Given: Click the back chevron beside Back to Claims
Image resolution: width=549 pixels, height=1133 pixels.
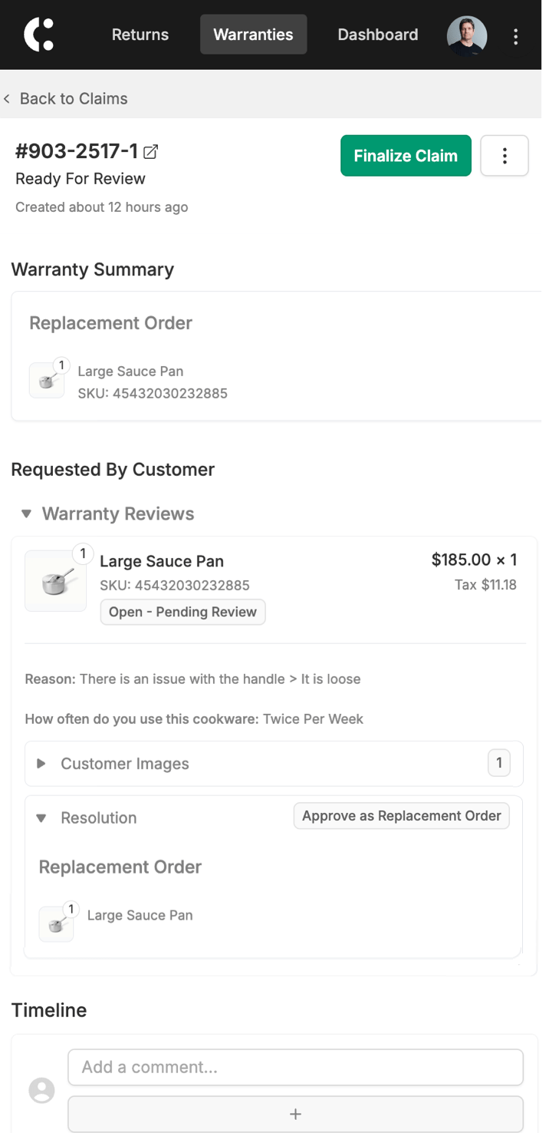Looking at the screenshot, I should click(7, 98).
